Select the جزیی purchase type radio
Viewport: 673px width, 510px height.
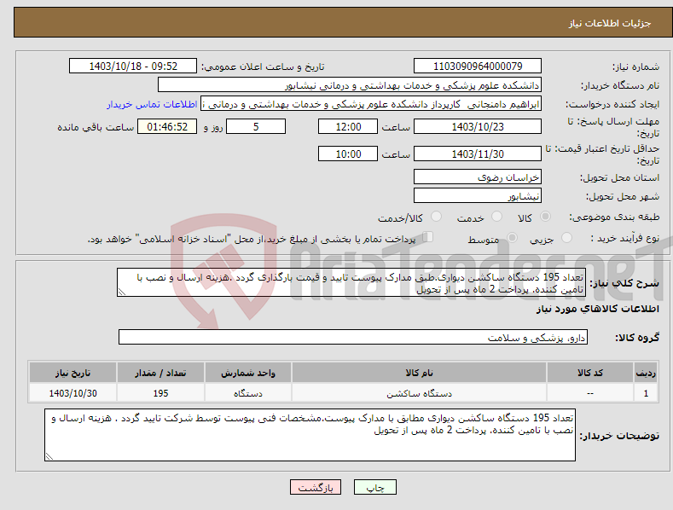pyautogui.click(x=566, y=237)
